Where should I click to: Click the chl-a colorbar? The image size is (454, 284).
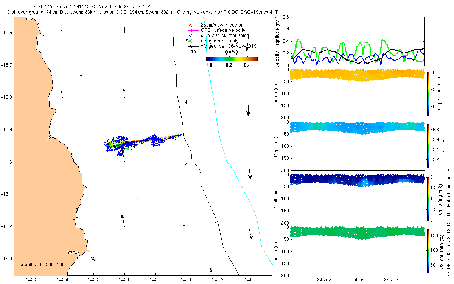428,198
